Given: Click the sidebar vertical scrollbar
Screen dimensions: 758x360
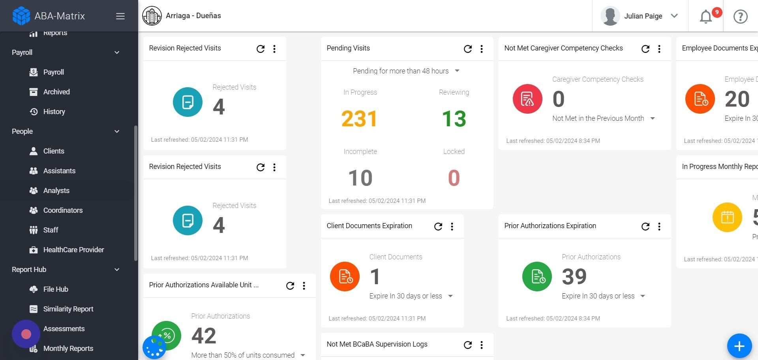Looking at the screenshot, I should point(136,193).
